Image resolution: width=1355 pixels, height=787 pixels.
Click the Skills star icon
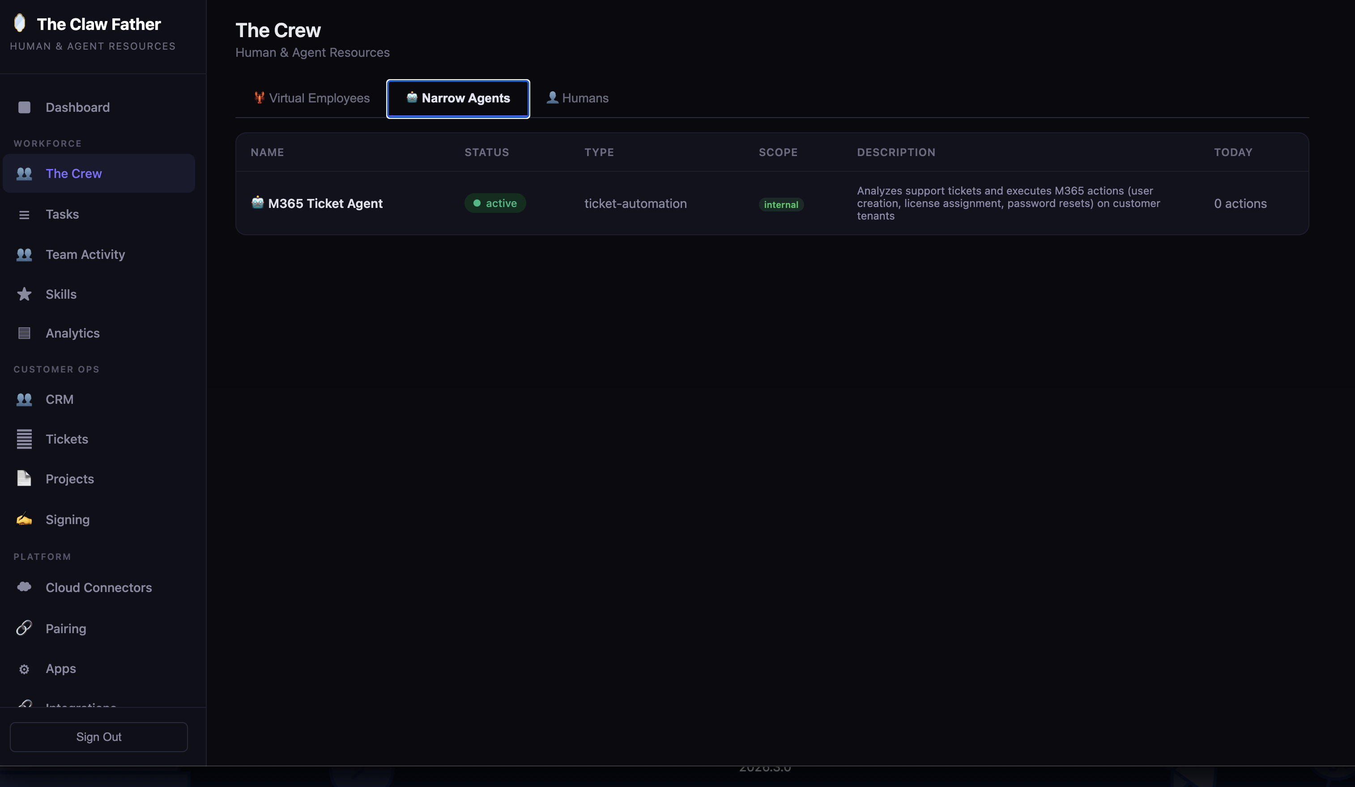point(24,294)
